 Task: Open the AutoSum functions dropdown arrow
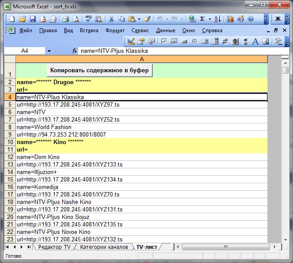209,19
